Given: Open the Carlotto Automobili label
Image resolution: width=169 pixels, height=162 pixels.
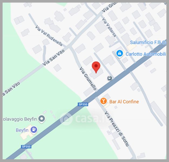Looking at the screenshot, I should click(x=146, y=54).
